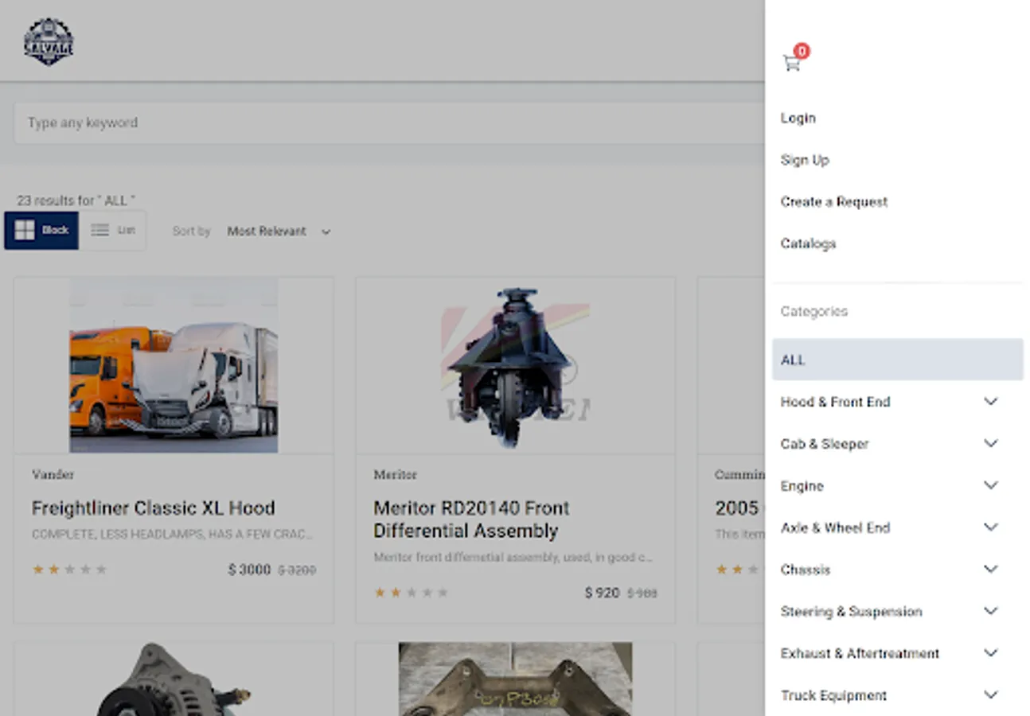This screenshot has width=1030, height=716.
Task: Open the crossmember bracket product photo
Action: (515, 679)
